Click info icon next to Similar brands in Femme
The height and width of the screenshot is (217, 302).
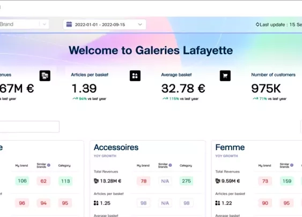[292, 165]
